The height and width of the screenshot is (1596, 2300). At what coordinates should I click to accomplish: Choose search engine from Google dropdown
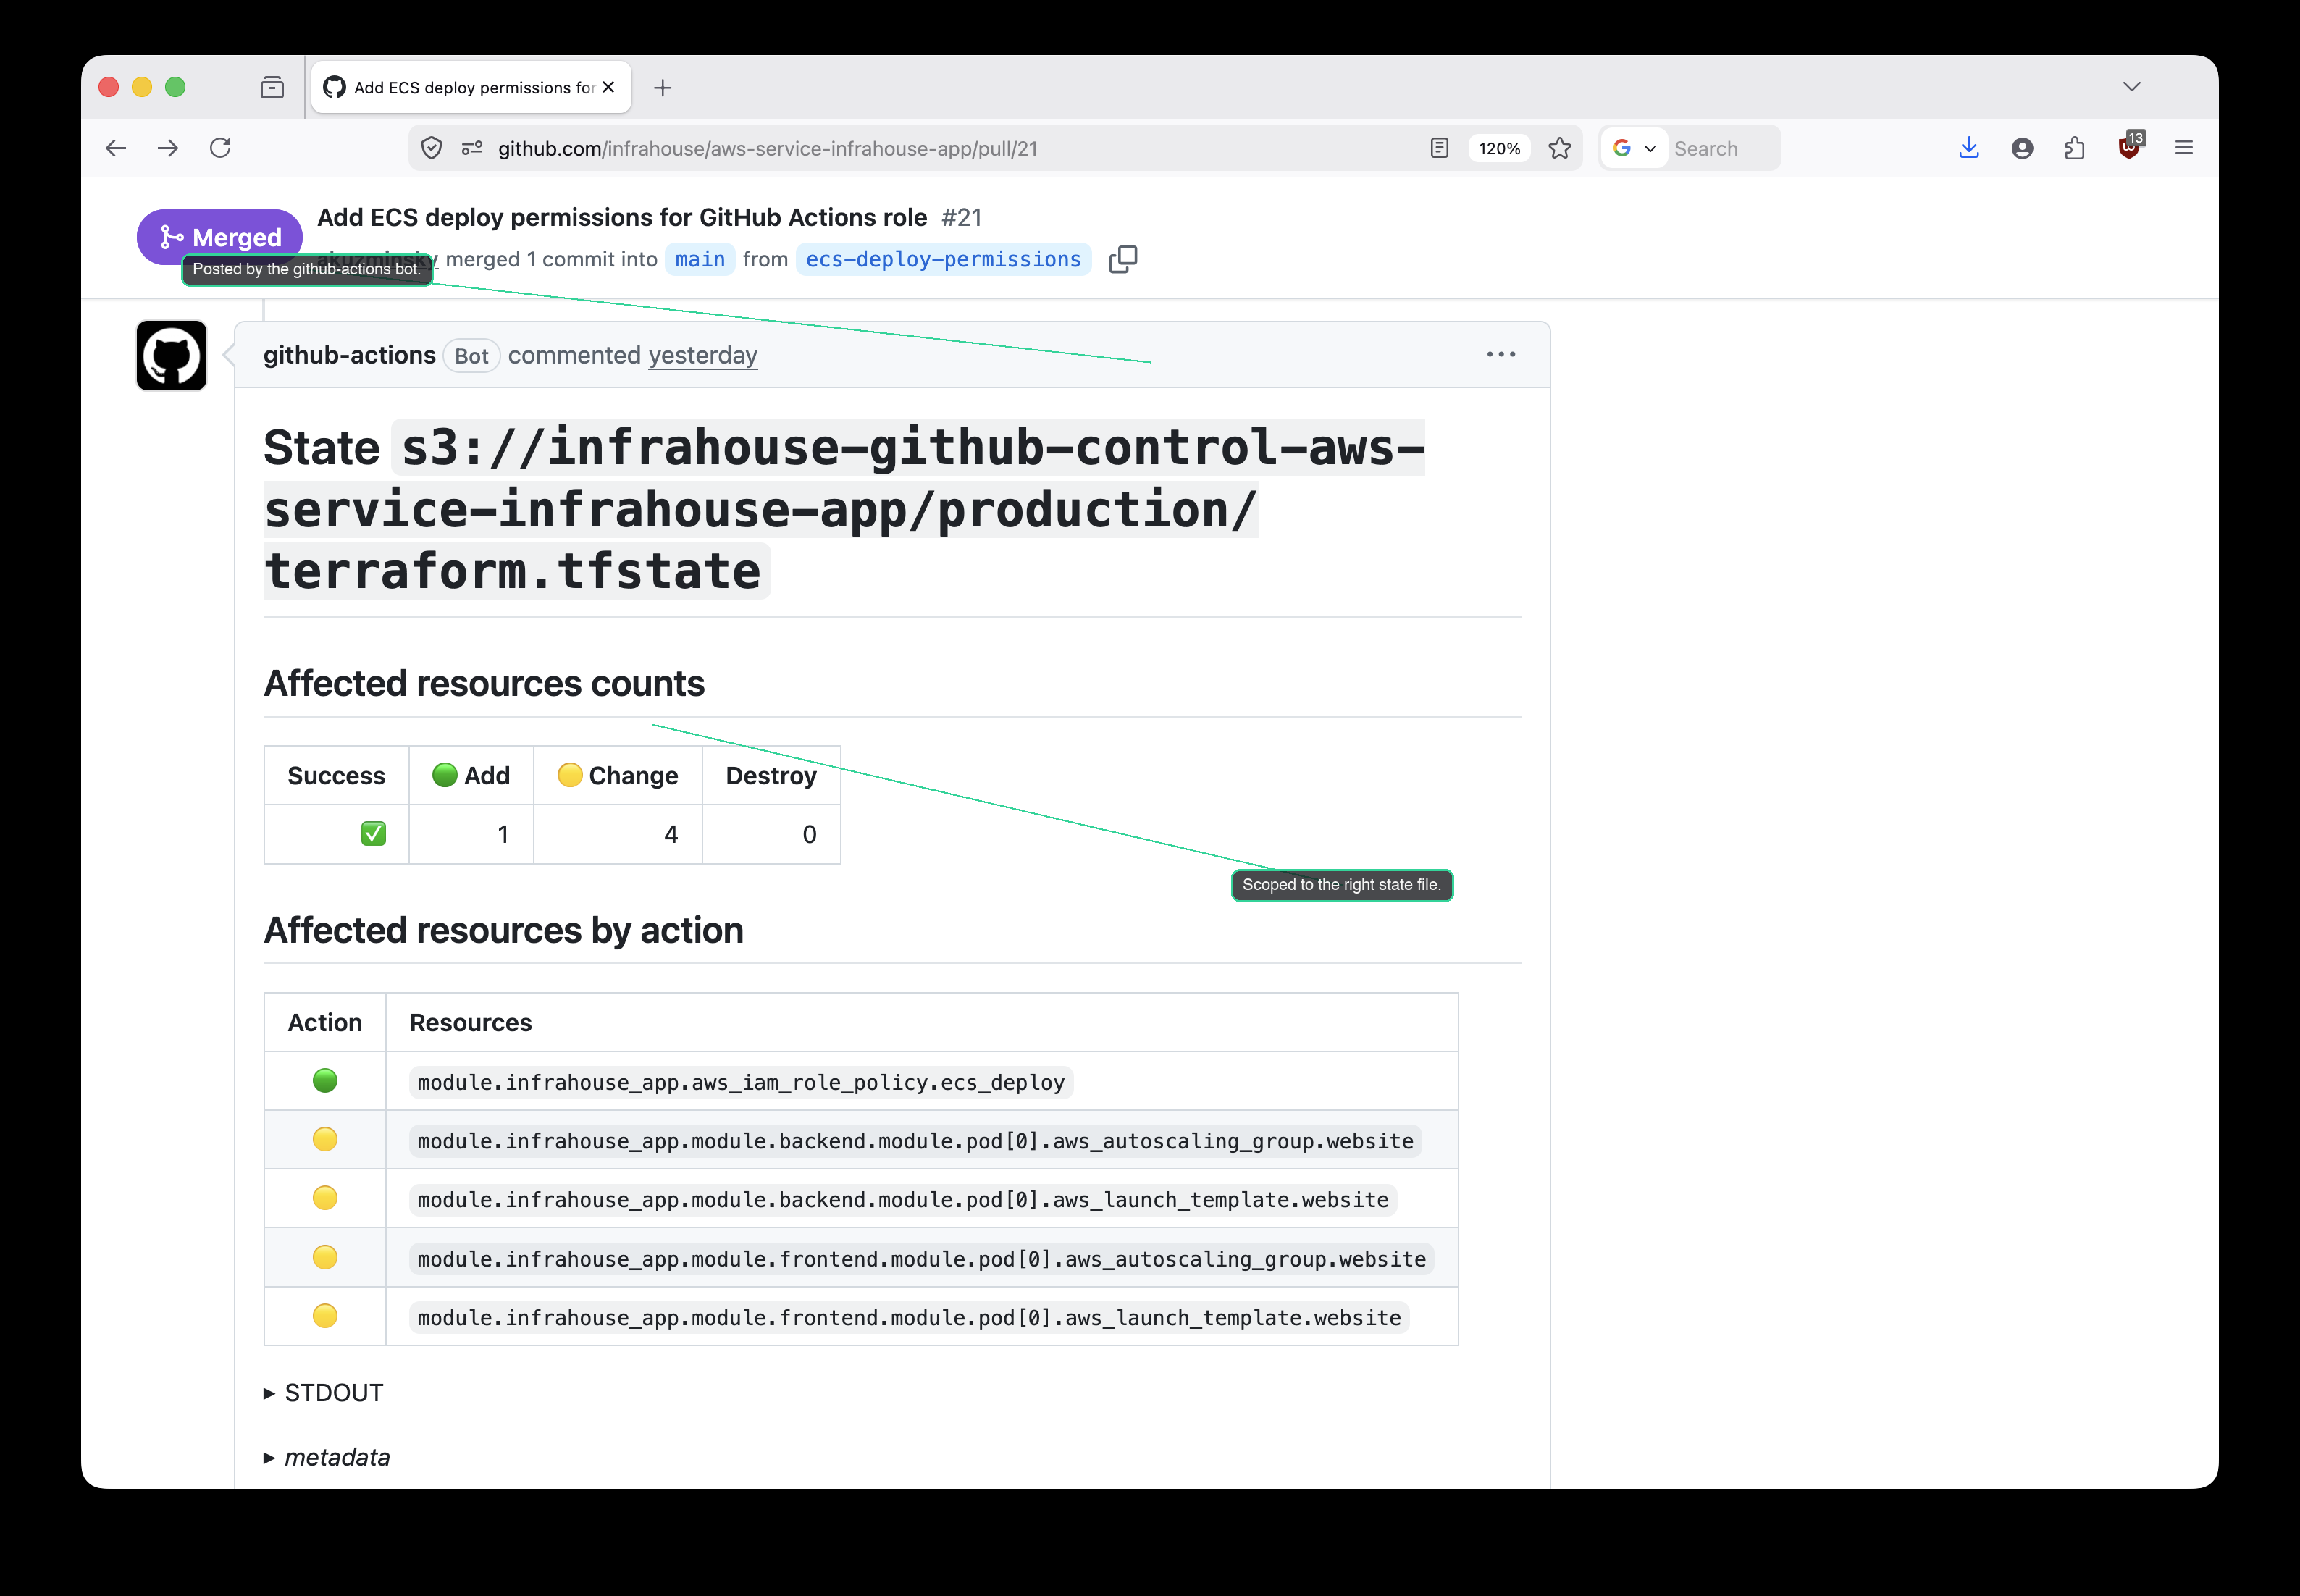point(1634,148)
